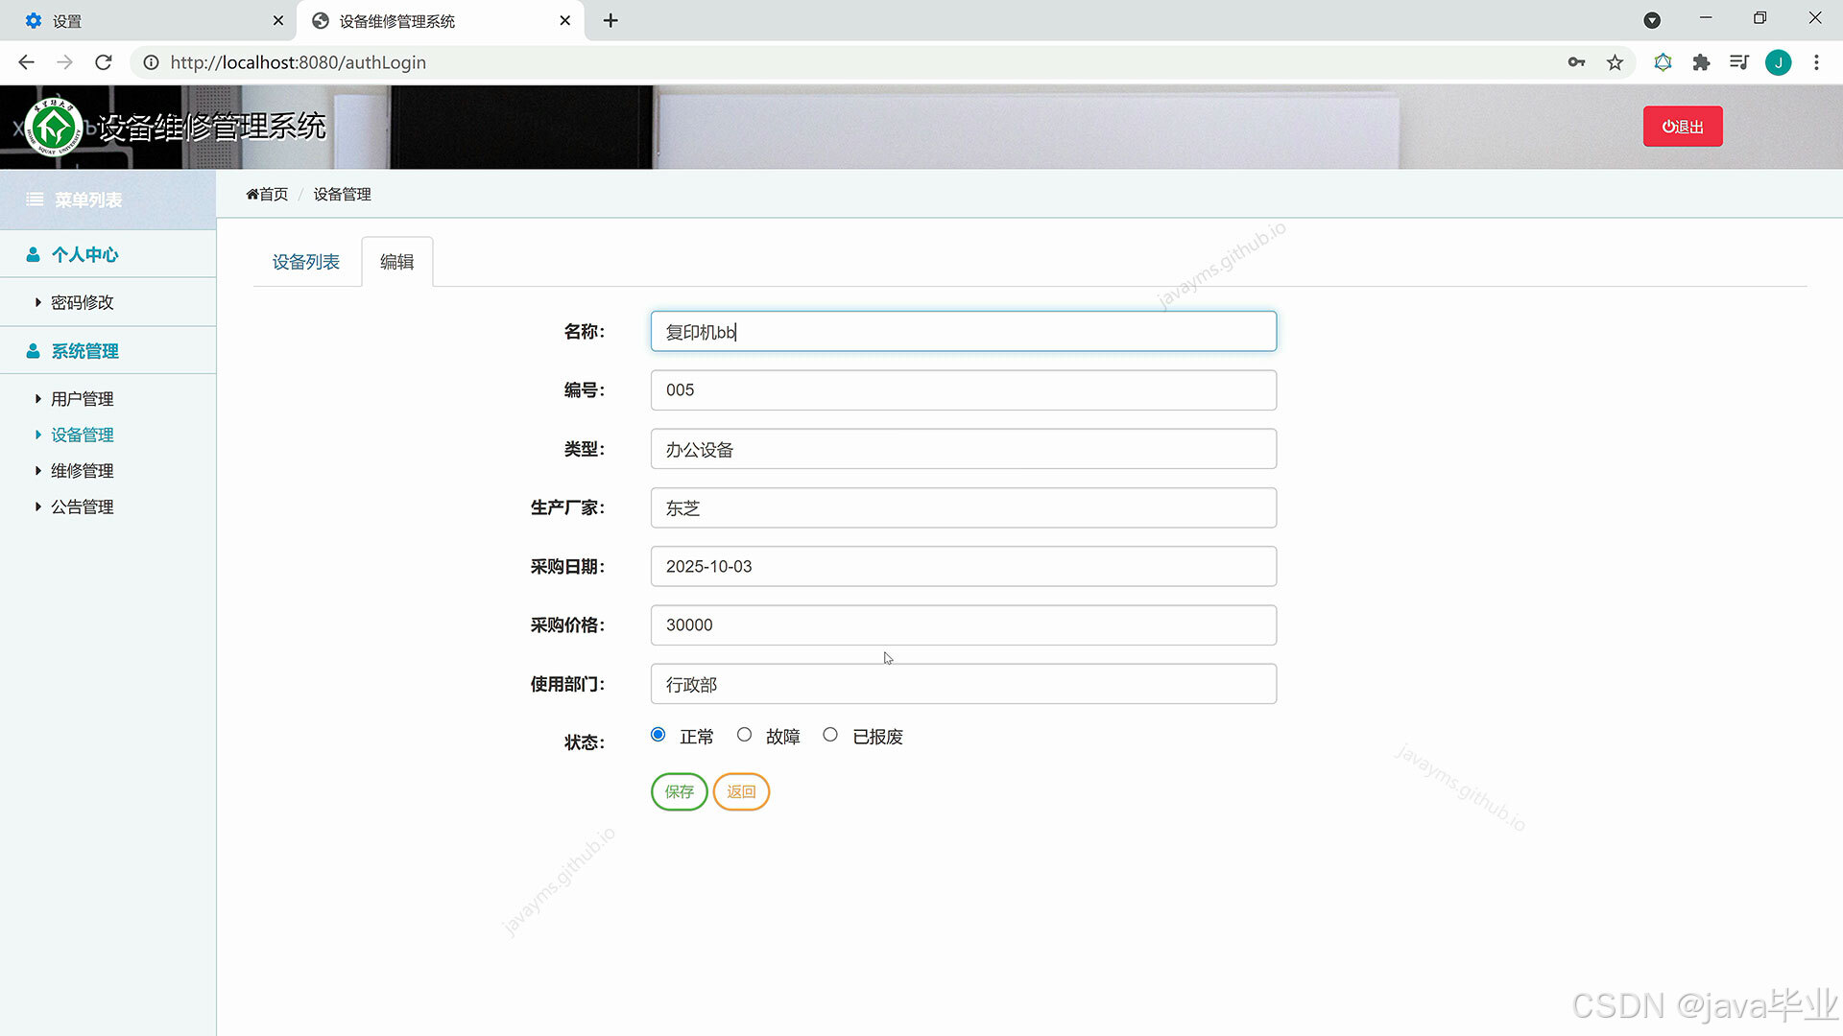This screenshot has width=1843, height=1036.
Task: Select the 已报废 status radio button
Action: (x=830, y=735)
